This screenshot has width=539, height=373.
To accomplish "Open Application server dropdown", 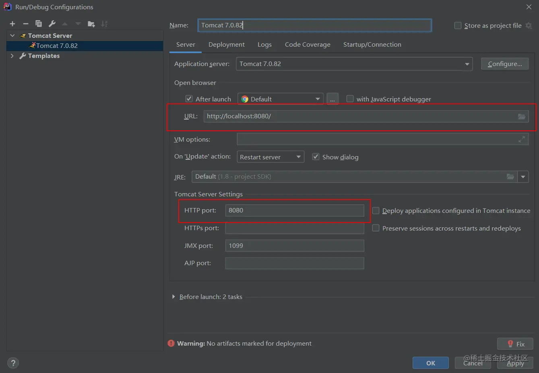I will click(354, 64).
